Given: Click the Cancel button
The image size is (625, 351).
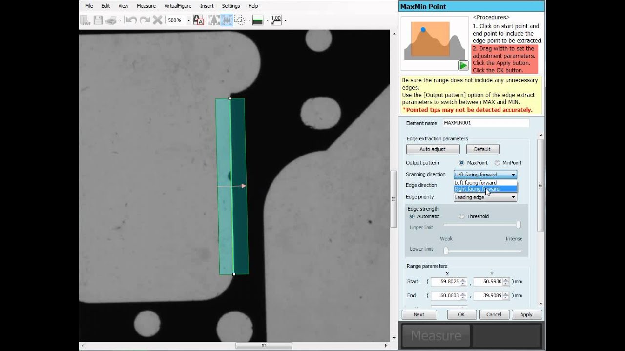Looking at the screenshot, I should pos(494,314).
